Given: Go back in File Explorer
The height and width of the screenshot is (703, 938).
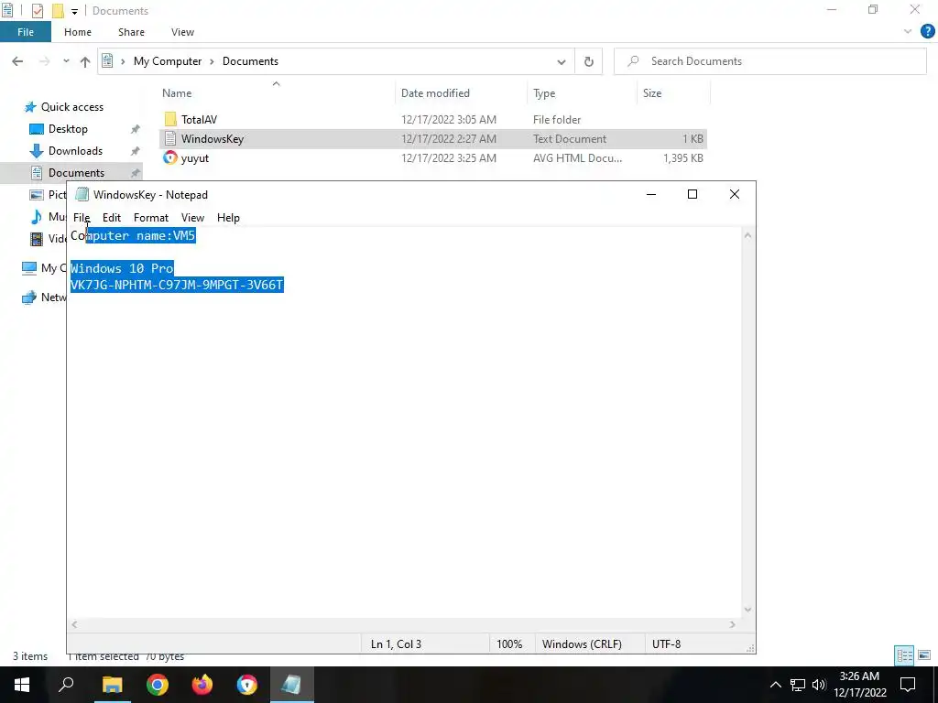Looking at the screenshot, I should click(17, 61).
